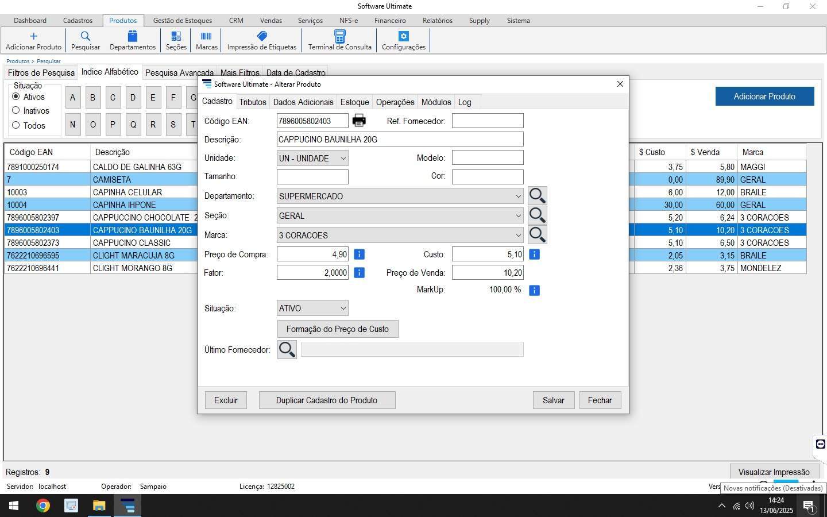827x517 pixels.
Task: Select the CALDO DE GALINHA 63G row
Action: coord(405,167)
